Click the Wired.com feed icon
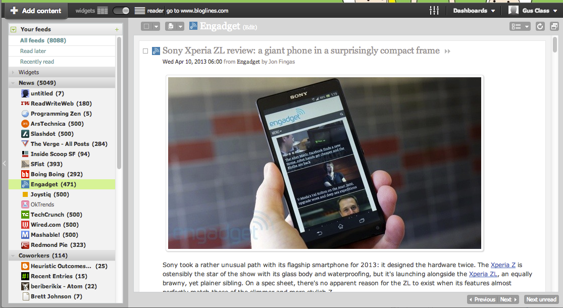This screenshot has height=308, width=563. coord(25,225)
